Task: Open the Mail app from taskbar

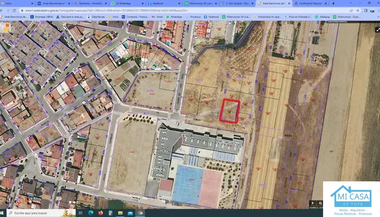Action: pyautogui.click(x=130, y=213)
